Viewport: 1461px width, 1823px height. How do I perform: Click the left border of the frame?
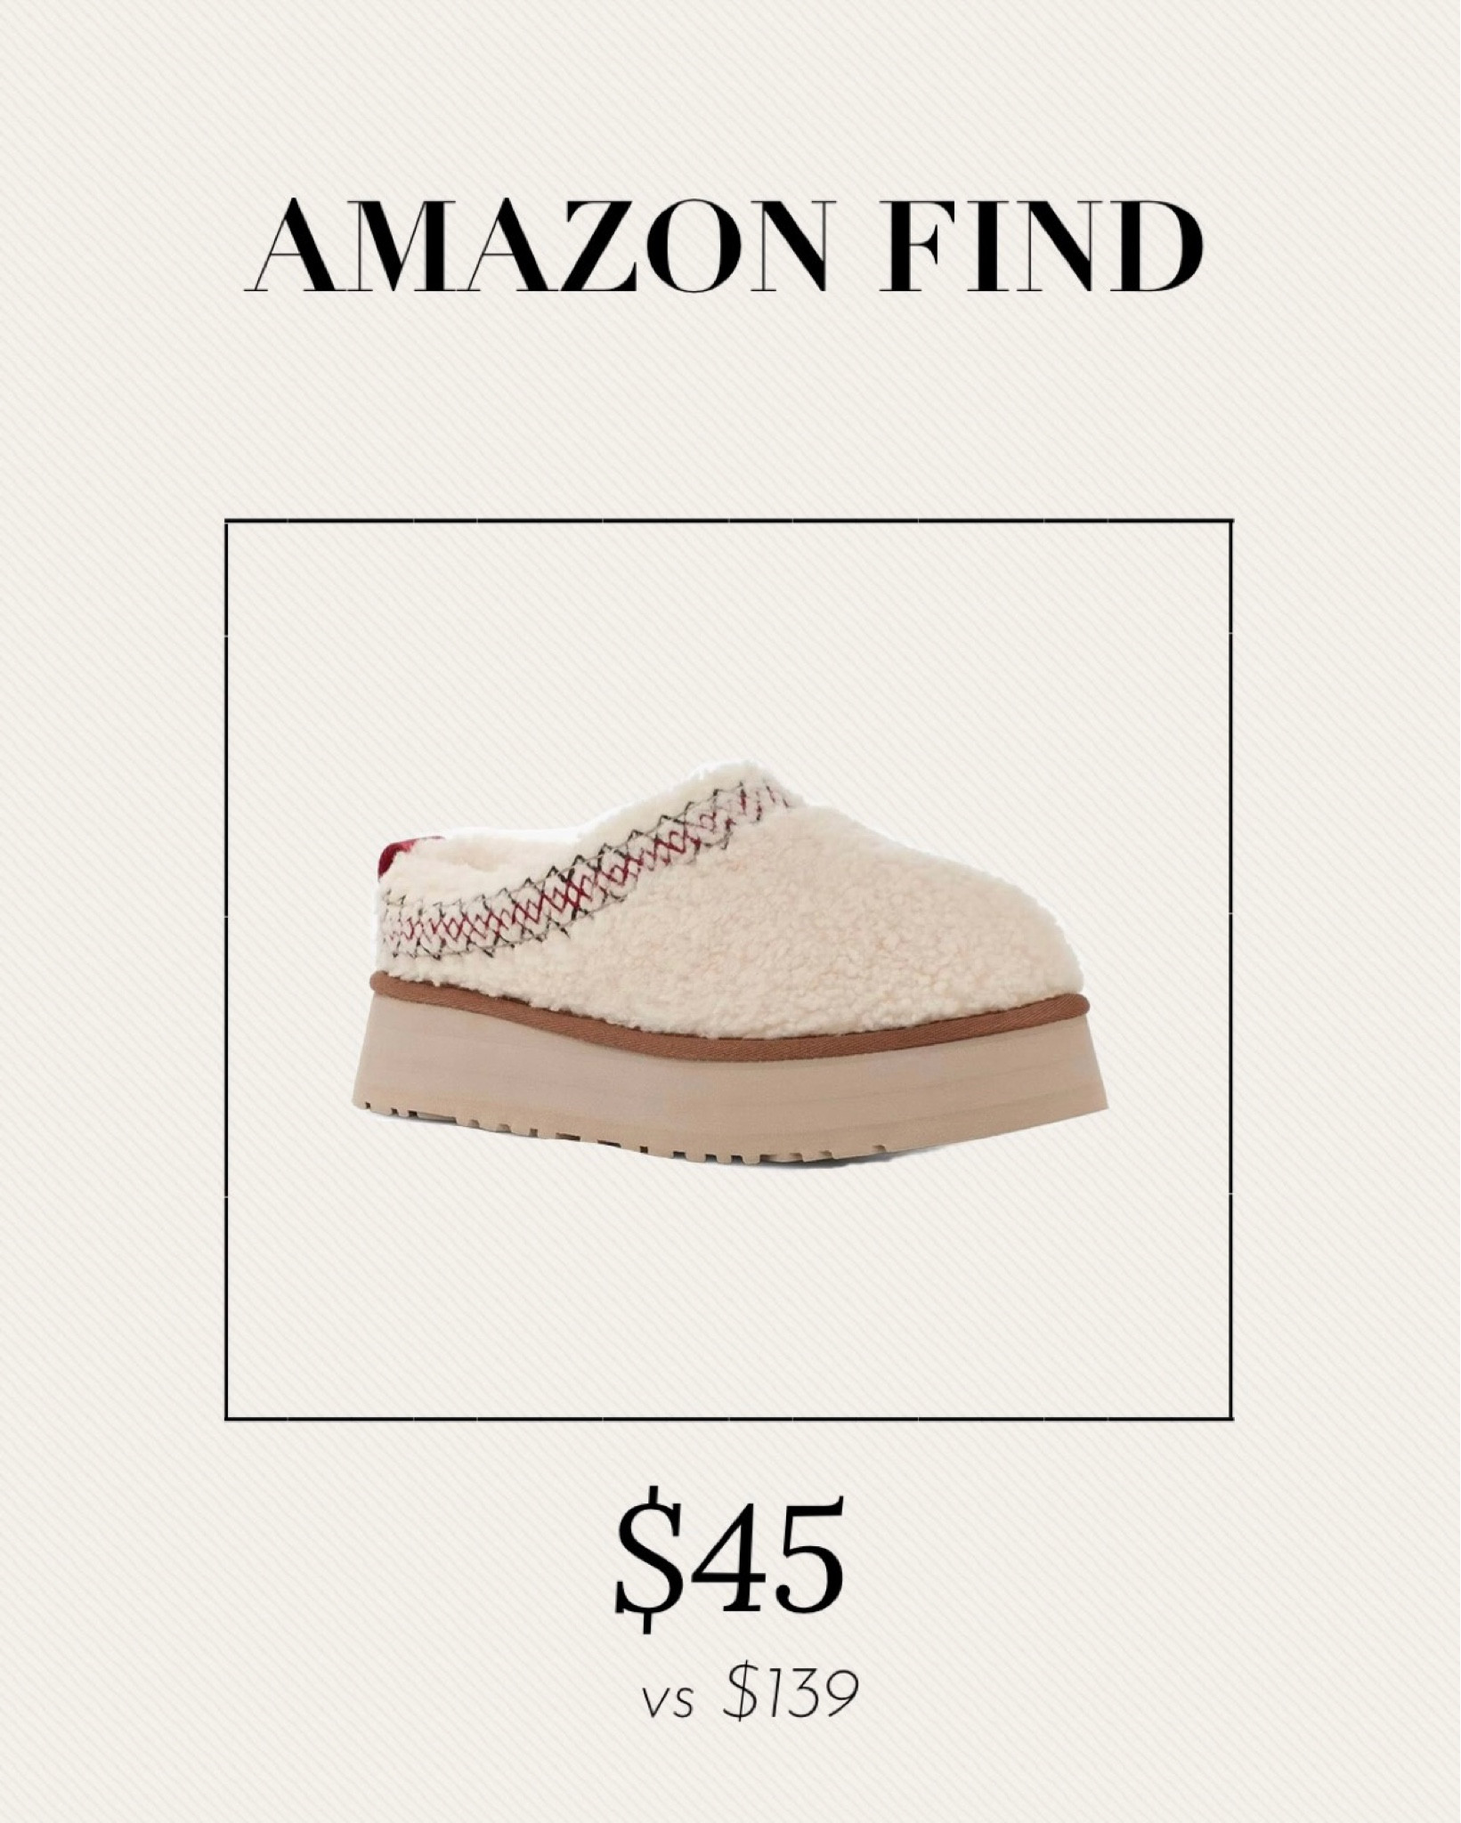tap(226, 970)
